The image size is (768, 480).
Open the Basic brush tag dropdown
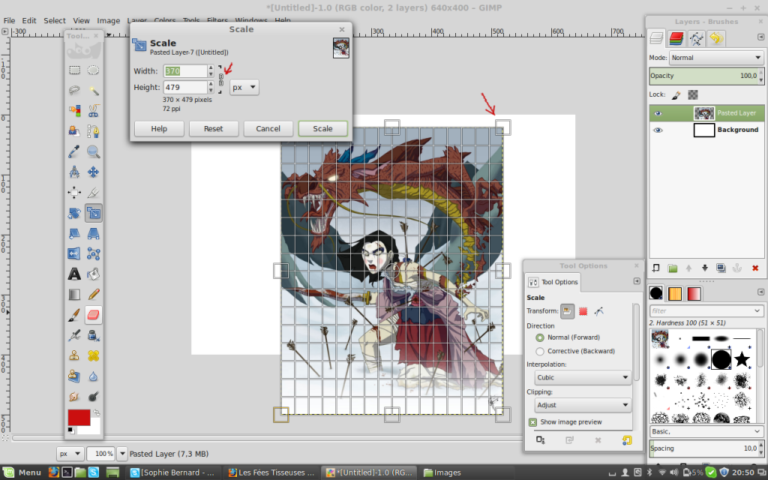tap(706, 431)
